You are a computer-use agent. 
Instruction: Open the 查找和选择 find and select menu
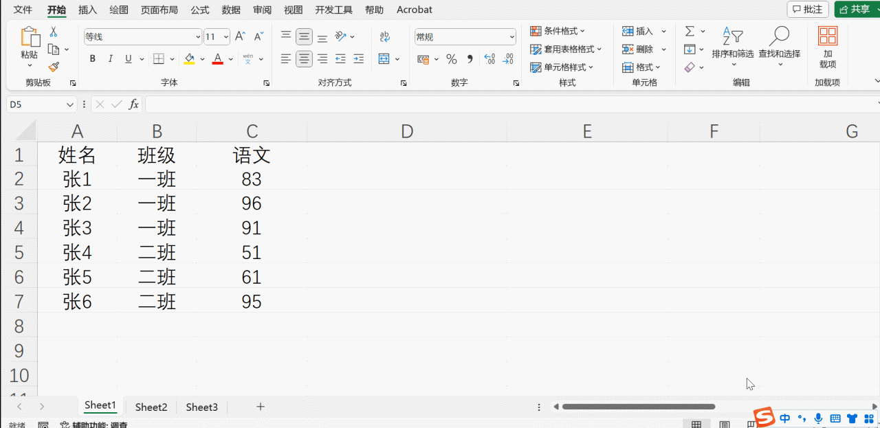[x=780, y=47]
